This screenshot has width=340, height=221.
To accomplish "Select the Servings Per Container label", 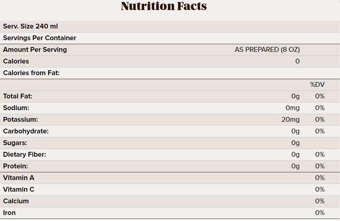I will click(x=40, y=38).
